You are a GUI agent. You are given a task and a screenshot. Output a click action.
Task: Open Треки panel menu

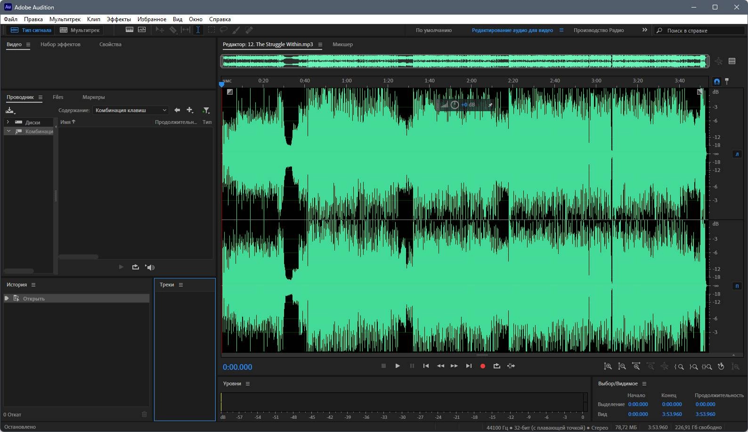(x=181, y=285)
